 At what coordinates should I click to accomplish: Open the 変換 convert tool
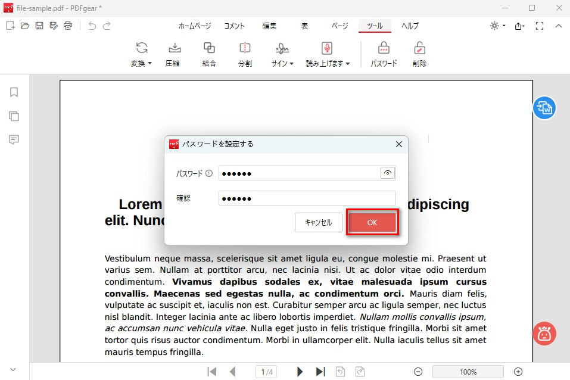coord(141,54)
